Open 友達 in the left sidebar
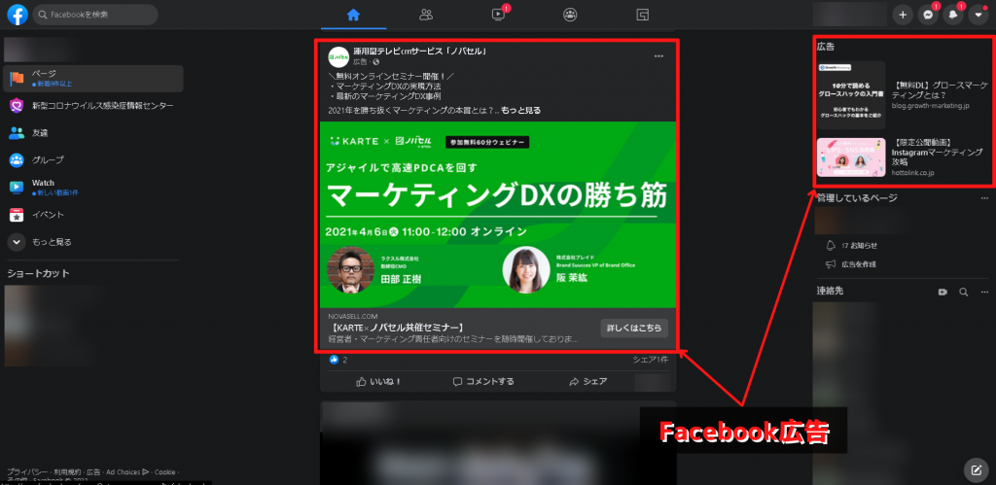Viewport: 996px width, 485px height. [93, 133]
